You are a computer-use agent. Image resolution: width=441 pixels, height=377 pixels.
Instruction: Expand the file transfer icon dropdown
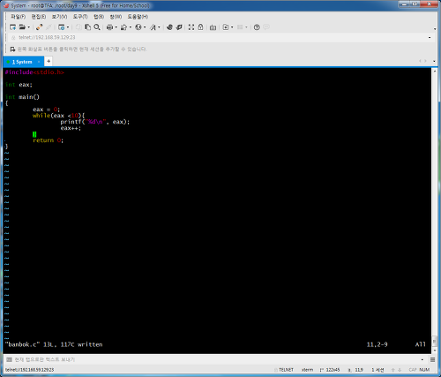click(x=232, y=27)
